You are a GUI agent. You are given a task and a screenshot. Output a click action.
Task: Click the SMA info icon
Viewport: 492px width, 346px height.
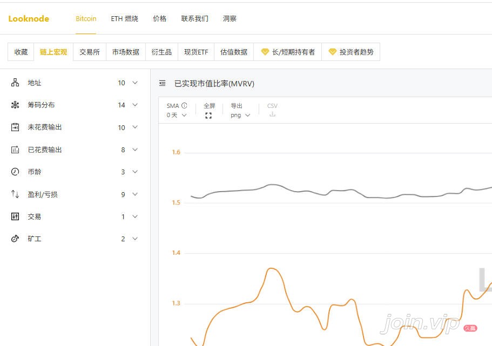point(184,105)
